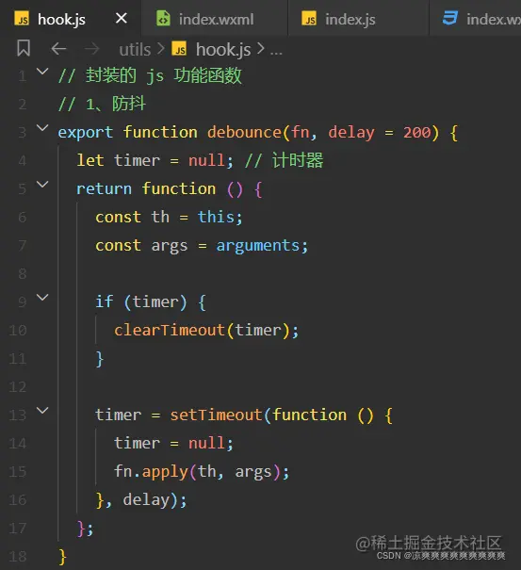The height and width of the screenshot is (570, 521).
Task: Click the JS icon on index.js tab
Action: click(309, 19)
